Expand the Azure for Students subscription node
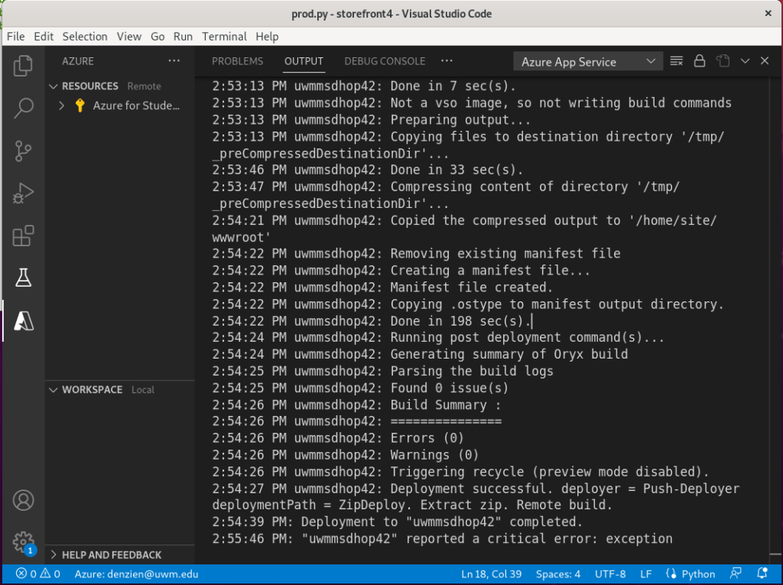This screenshot has height=585, width=783. [x=61, y=106]
